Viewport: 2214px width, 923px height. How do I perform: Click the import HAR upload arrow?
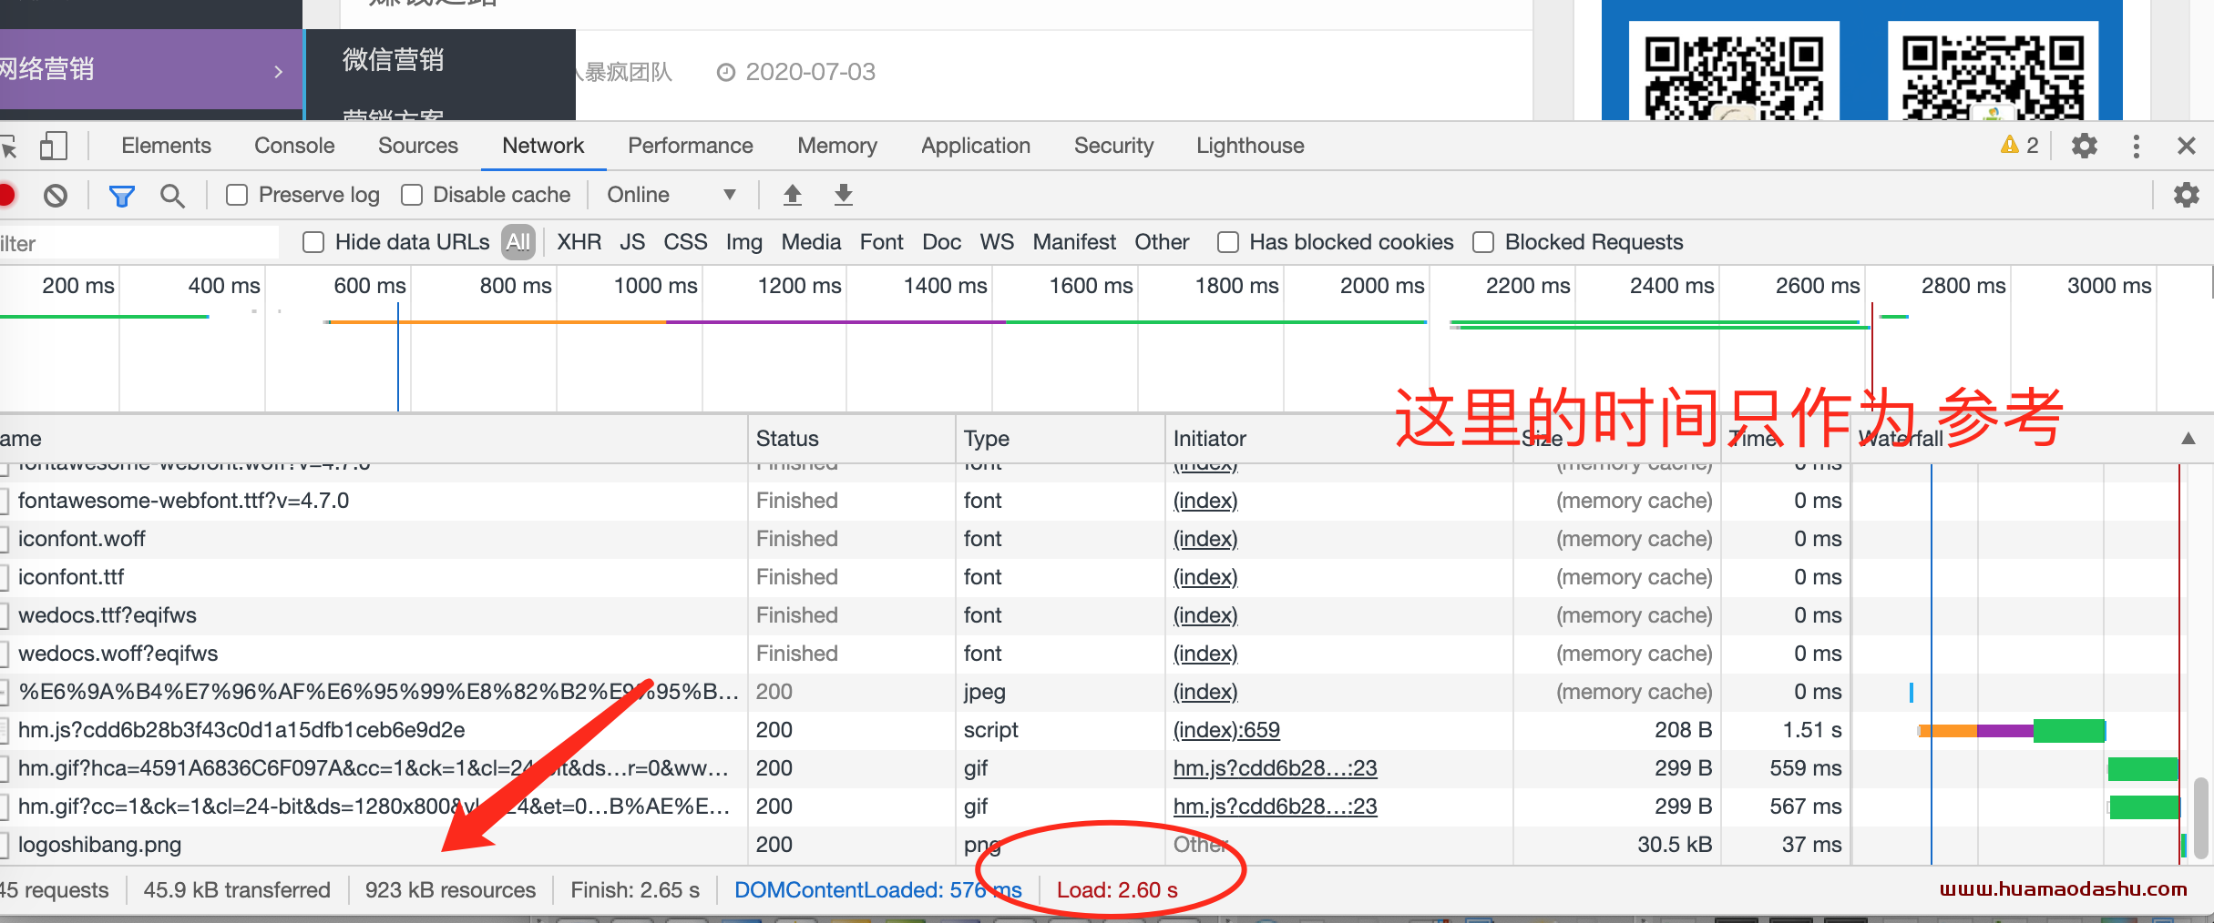point(793,195)
